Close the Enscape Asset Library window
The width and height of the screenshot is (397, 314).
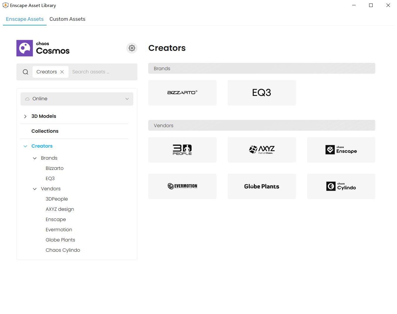point(388,5)
